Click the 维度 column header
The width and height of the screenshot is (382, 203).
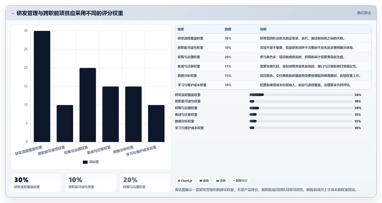point(181,29)
